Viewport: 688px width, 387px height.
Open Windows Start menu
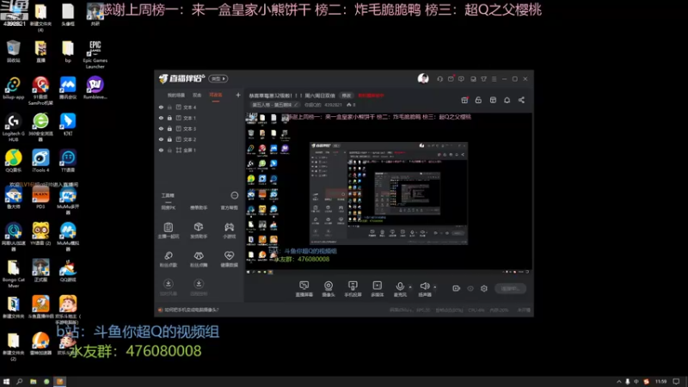6,381
